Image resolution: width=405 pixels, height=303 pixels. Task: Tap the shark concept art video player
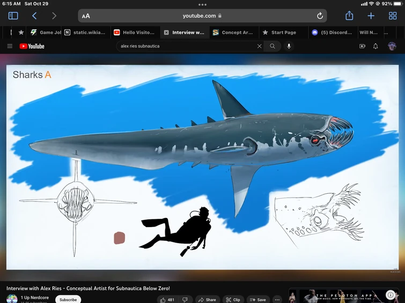(202, 167)
